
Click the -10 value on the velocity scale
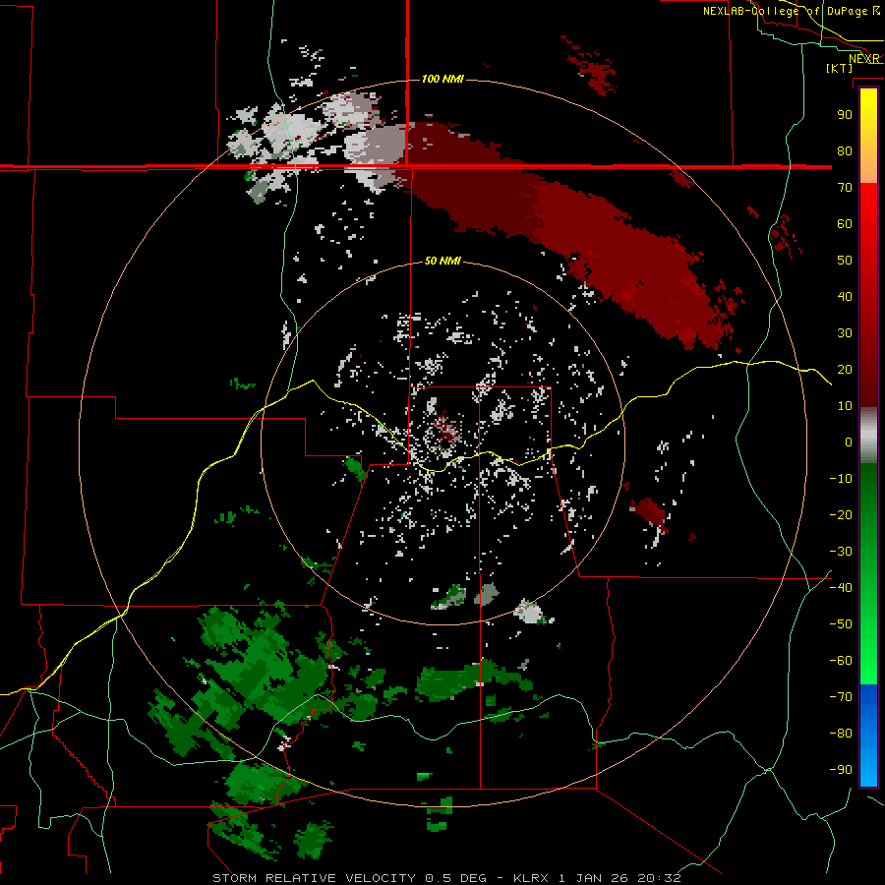[841, 479]
